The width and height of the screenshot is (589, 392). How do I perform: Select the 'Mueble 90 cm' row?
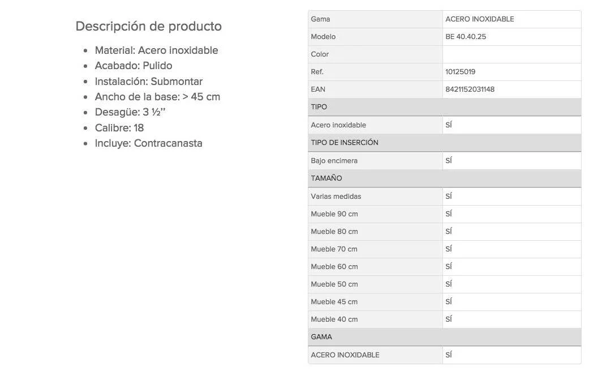pos(444,214)
